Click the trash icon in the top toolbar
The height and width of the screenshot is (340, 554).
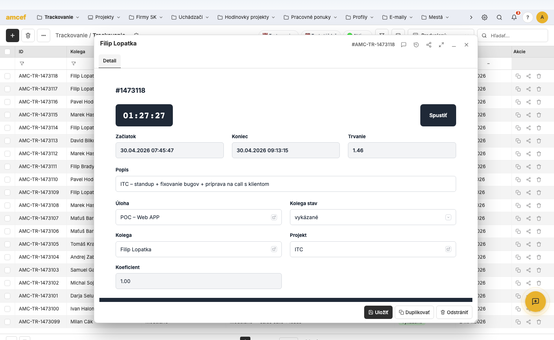point(28,35)
